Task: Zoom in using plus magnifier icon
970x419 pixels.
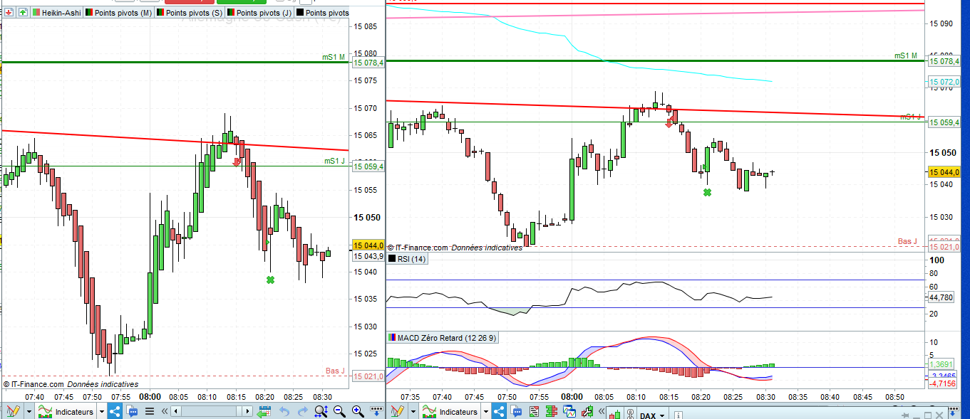Action: tap(358, 411)
